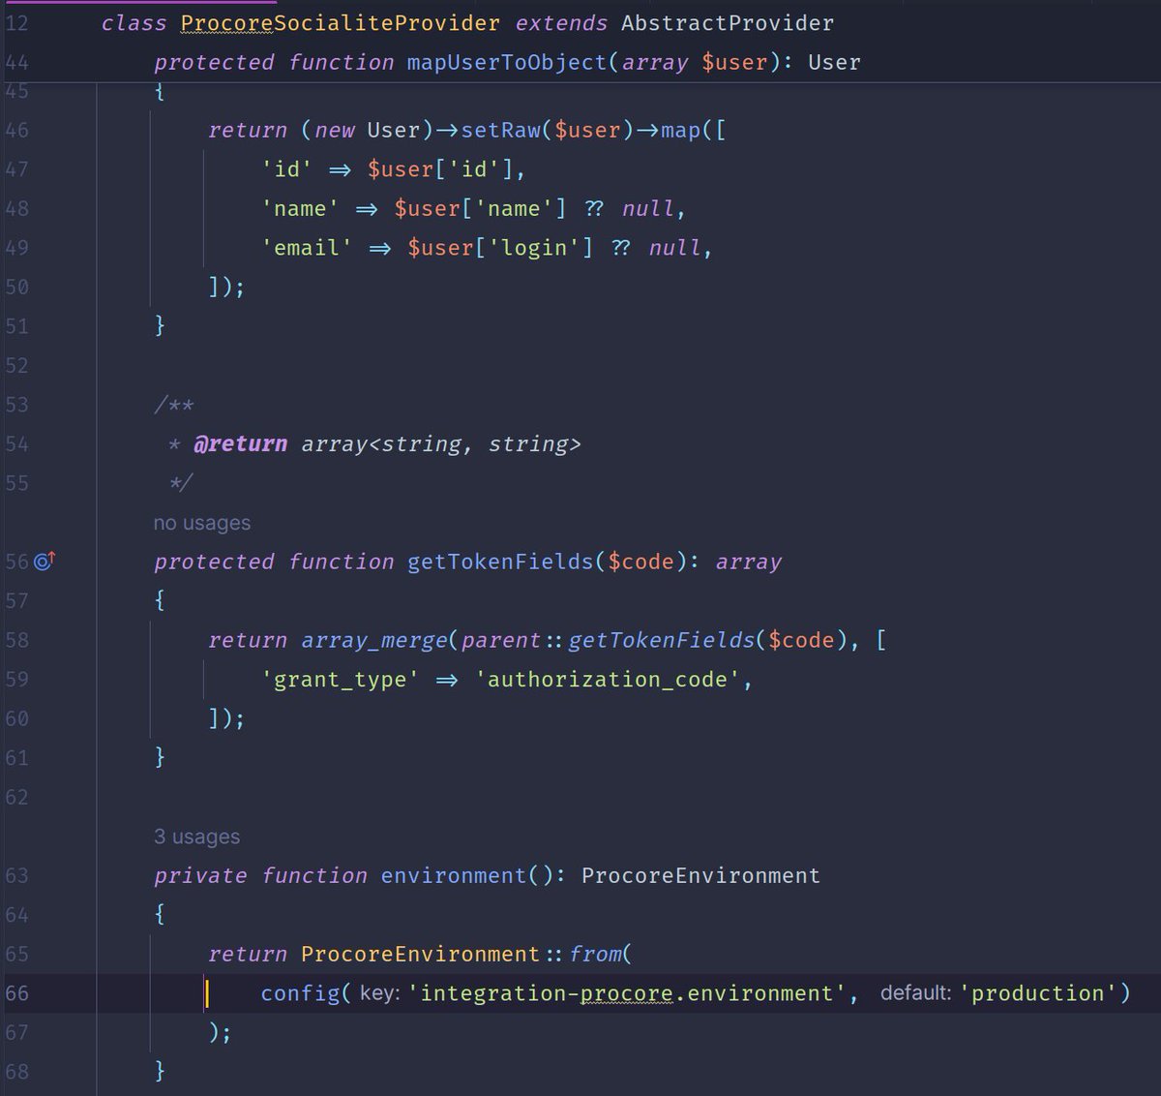Click ProcoreEnvironment::from on line 65
This screenshot has height=1096, width=1161.
coord(461,954)
